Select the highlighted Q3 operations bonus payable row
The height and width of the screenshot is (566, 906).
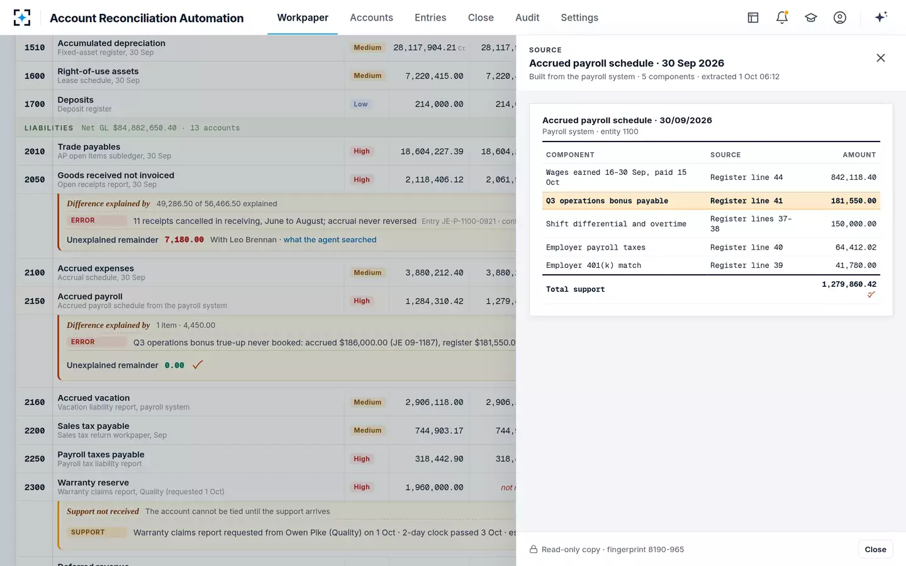[711, 201]
